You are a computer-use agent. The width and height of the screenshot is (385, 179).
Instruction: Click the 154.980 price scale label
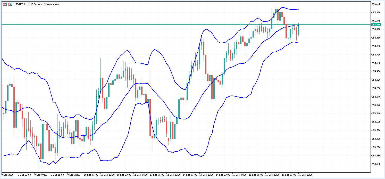(x=376, y=38)
